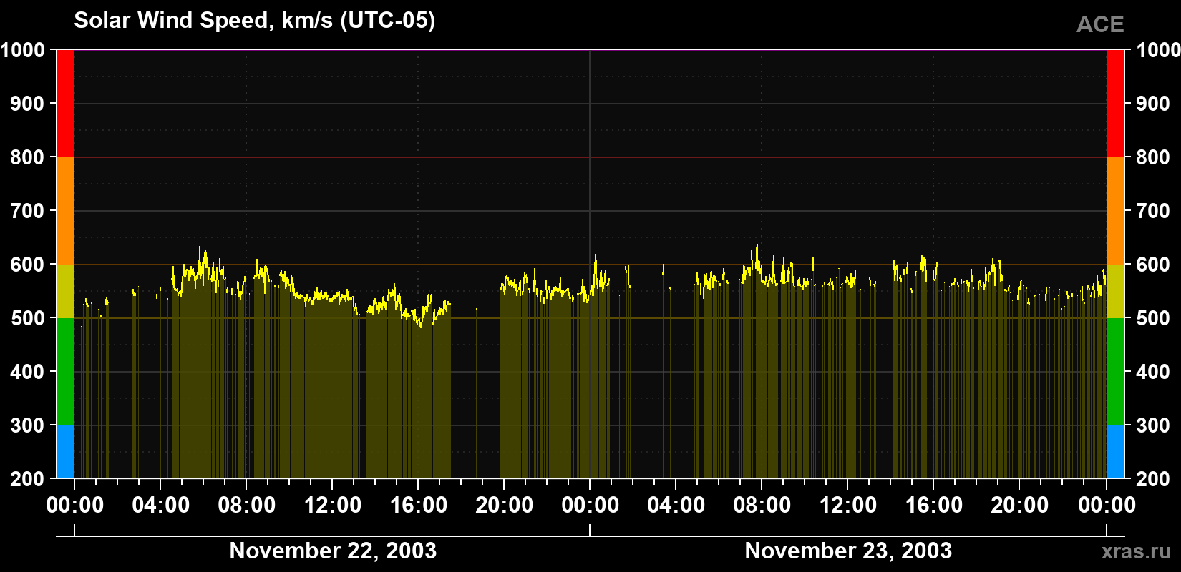The width and height of the screenshot is (1181, 572).
Task: Click the red segment of the right color scale
Action: point(1115,104)
